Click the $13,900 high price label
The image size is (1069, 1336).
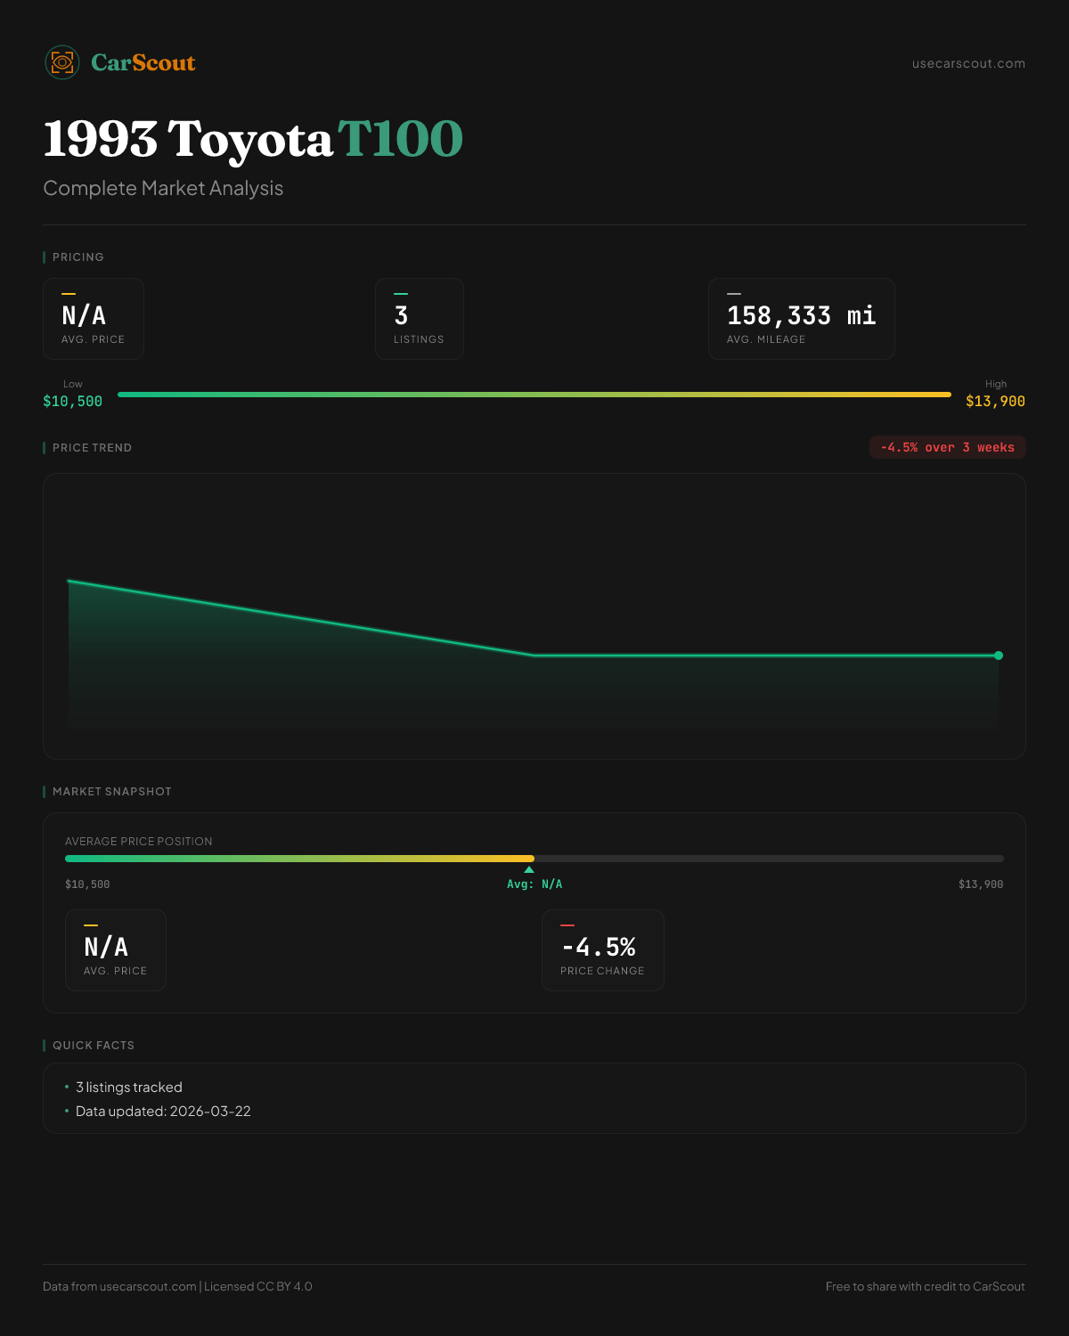pyautogui.click(x=995, y=402)
